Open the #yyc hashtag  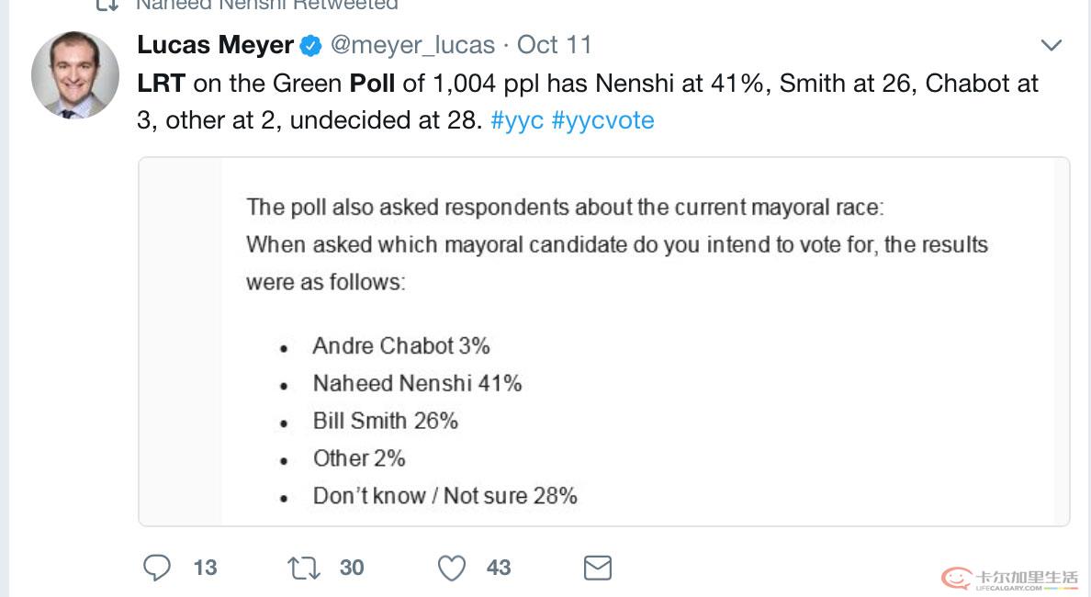(517, 120)
